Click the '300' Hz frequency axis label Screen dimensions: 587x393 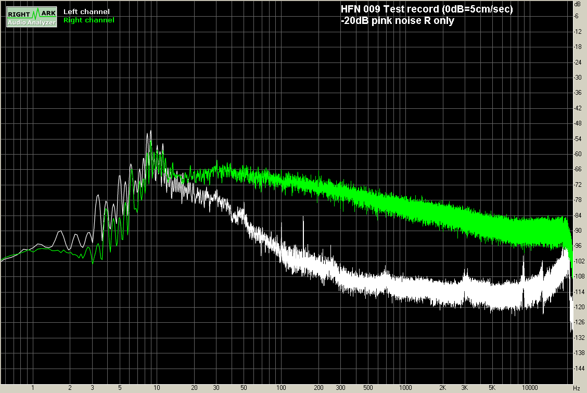(x=340, y=388)
